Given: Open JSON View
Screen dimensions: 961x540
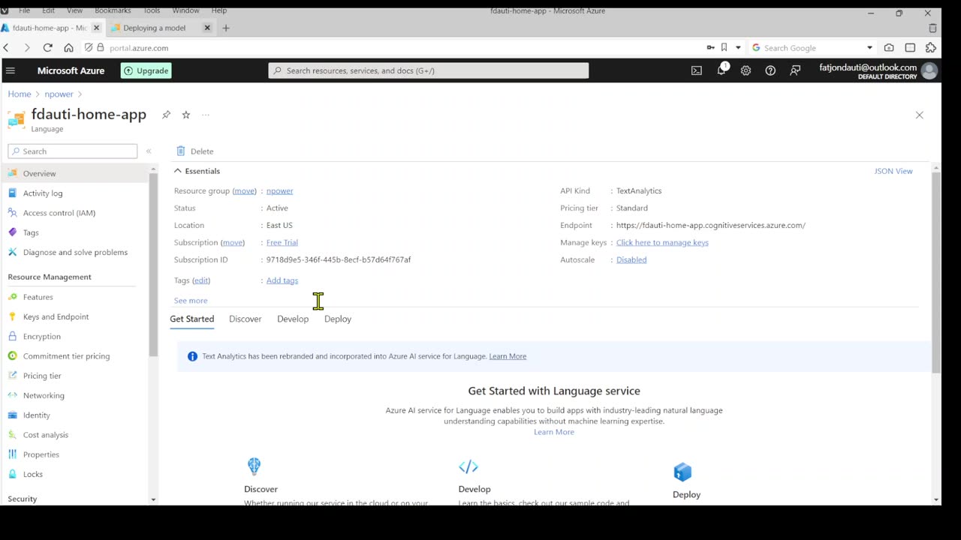Looking at the screenshot, I should pyautogui.click(x=893, y=171).
